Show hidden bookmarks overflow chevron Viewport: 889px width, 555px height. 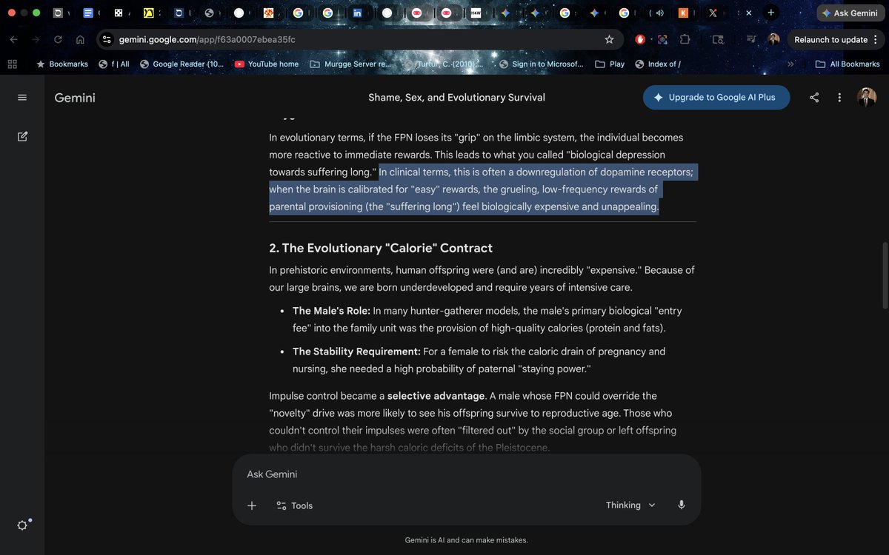[790, 64]
